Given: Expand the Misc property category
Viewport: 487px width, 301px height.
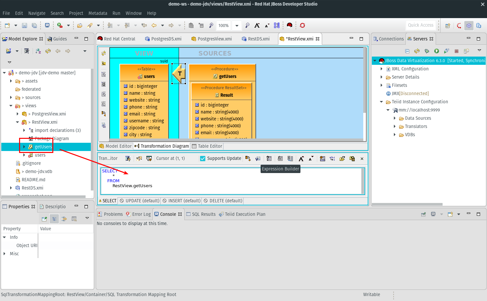Looking at the screenshot, I should [4, 254].
